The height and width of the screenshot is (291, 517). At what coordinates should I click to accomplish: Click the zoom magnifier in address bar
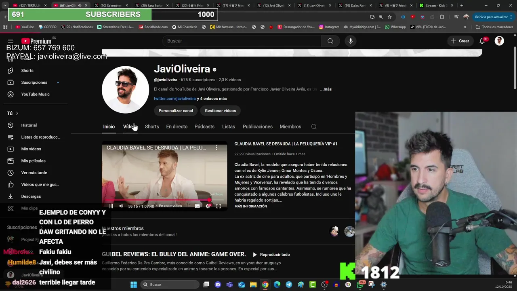[x=381, y=17]
